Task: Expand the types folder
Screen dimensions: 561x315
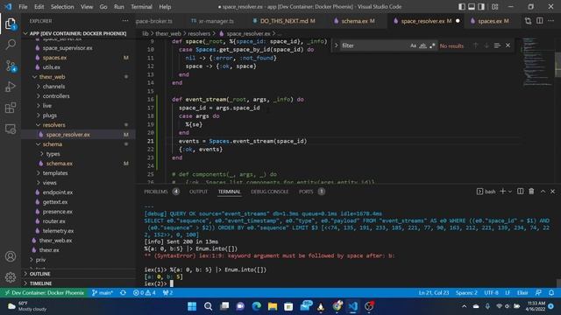Action: 53,154
